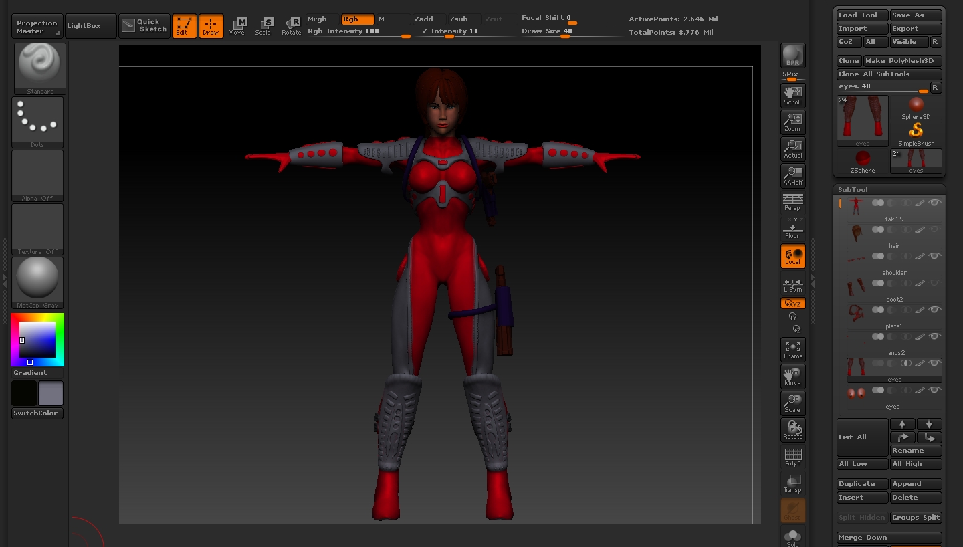Viewport: 963px width, 547px height.
Task: Adjust the Draw Size slider
Action: click(x=572, y=32)
